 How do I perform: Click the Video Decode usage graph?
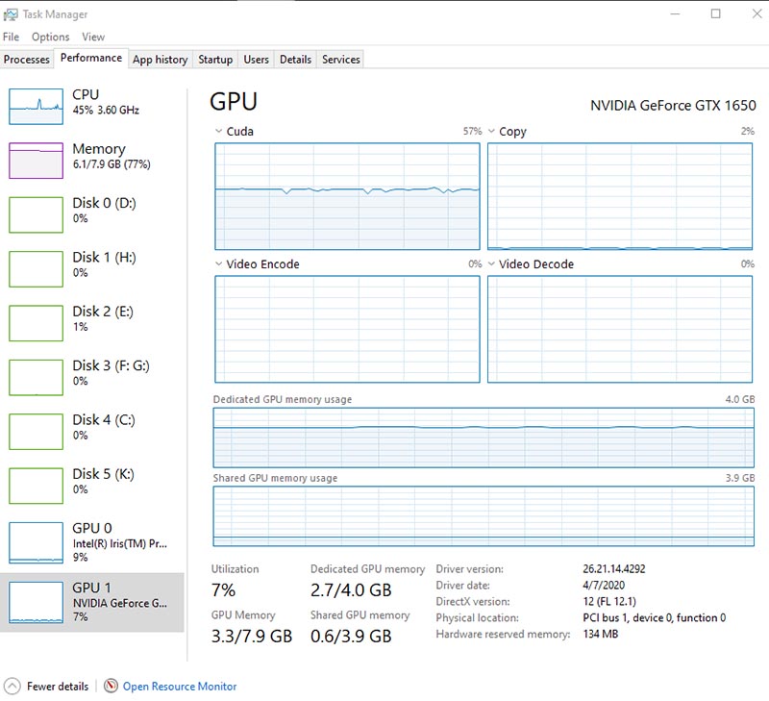click(x=620, y=329)
